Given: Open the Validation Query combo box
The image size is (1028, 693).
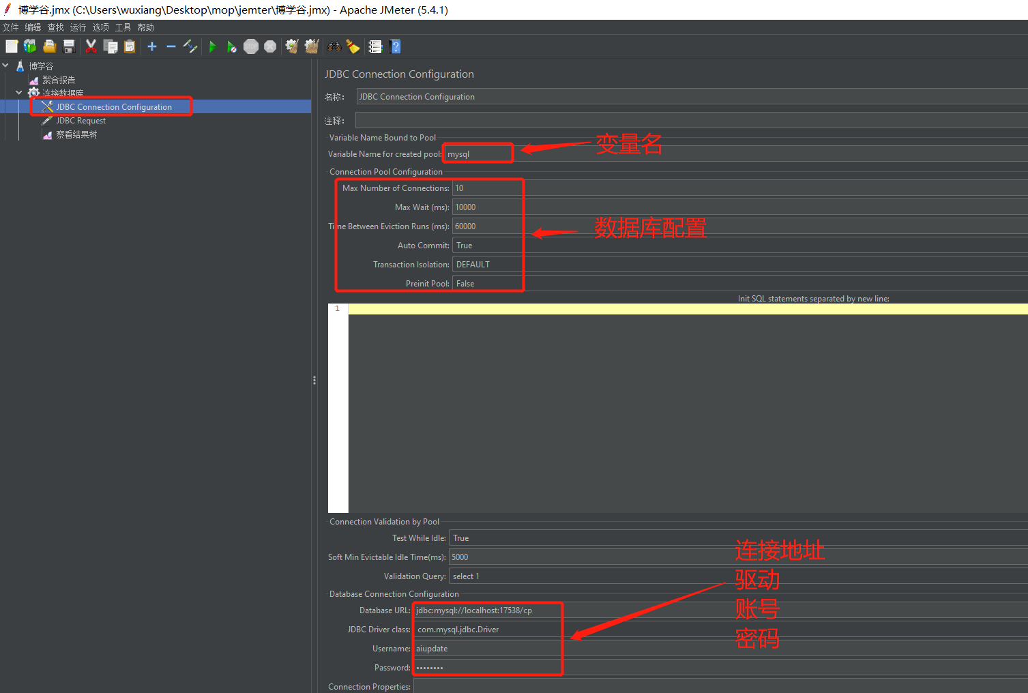Looking at the screenshot, I should (x=738, y=576).
